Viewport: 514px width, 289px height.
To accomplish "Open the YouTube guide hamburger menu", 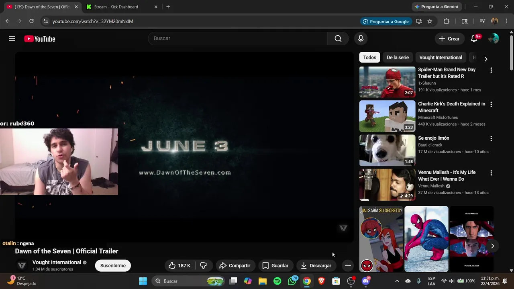I will 12,39.
